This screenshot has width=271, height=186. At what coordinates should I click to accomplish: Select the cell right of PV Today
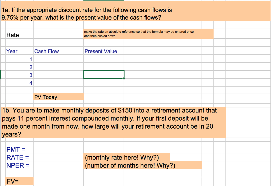click(x=103, y=97)
